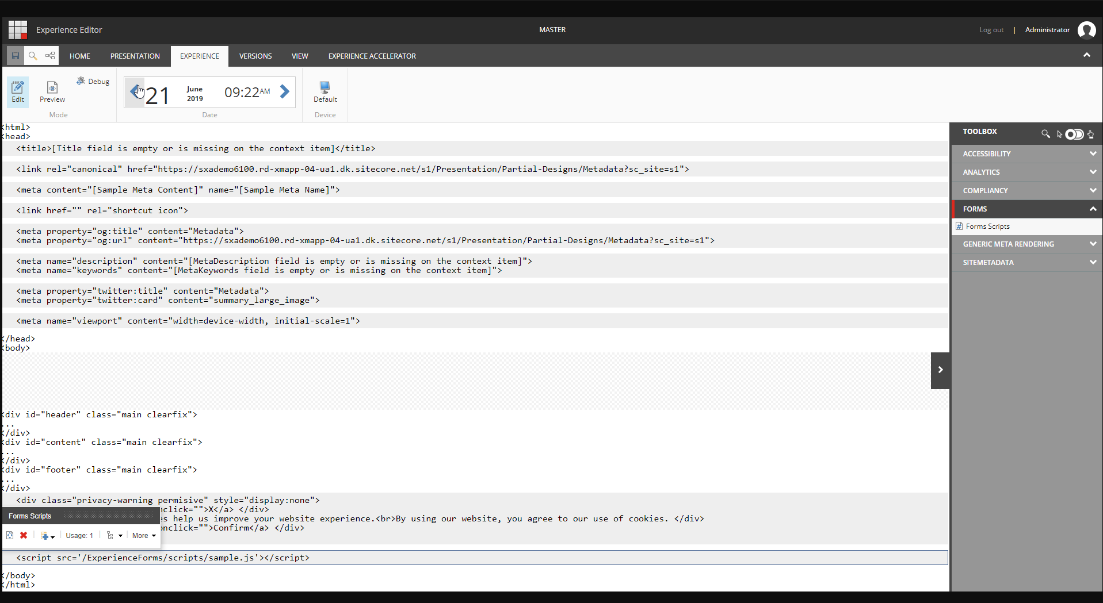Click the June 2019 month label

[x=194, y=94]
